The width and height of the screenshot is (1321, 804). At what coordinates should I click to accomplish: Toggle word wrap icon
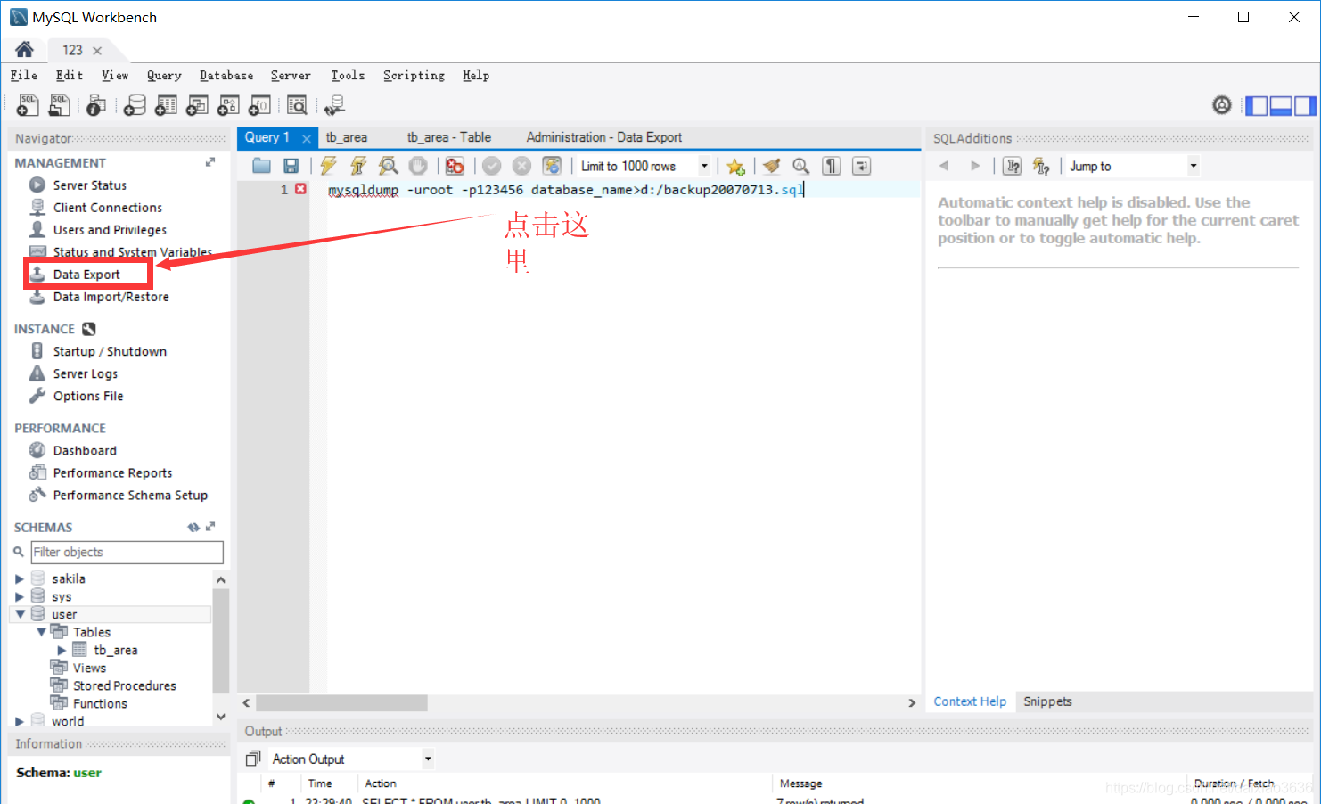(x=861, y=166)
